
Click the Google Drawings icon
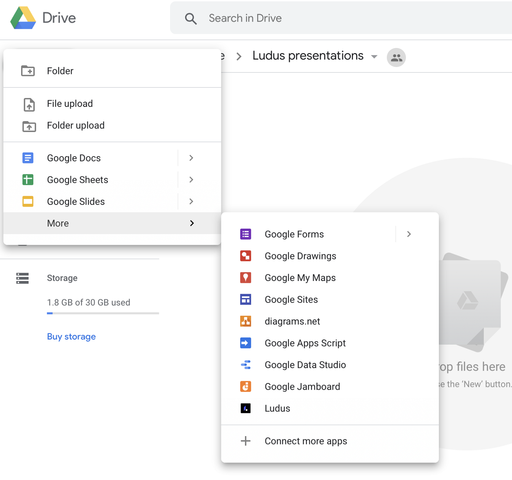[x=245, y=256]
